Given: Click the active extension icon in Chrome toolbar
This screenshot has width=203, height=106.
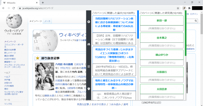Looking at the screenshot, I should (x=184, y=8).
